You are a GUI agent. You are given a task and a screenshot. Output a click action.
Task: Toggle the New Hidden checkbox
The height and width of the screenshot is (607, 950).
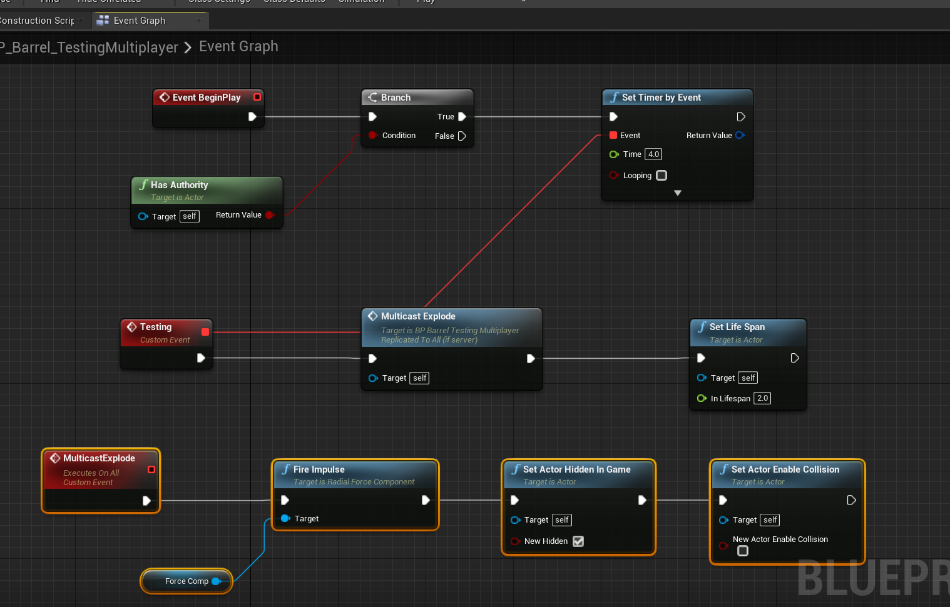click(578, 541)
